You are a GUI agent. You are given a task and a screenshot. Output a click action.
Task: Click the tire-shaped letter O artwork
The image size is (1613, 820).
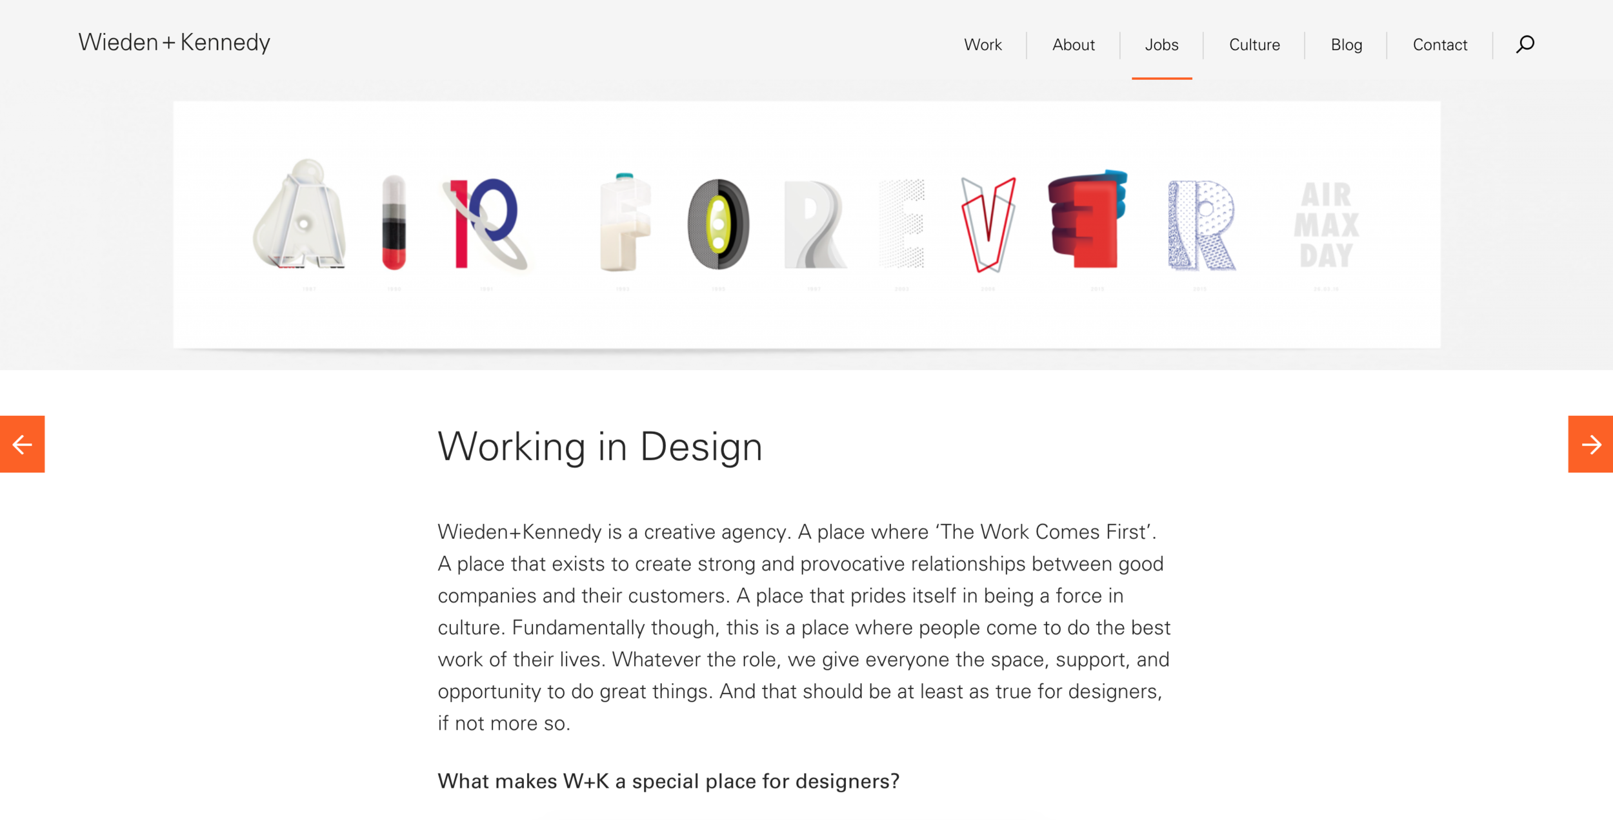point(718,224)
